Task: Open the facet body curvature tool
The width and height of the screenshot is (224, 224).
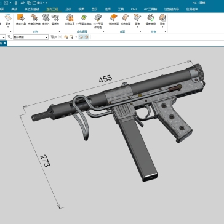Action: (84, 20)
